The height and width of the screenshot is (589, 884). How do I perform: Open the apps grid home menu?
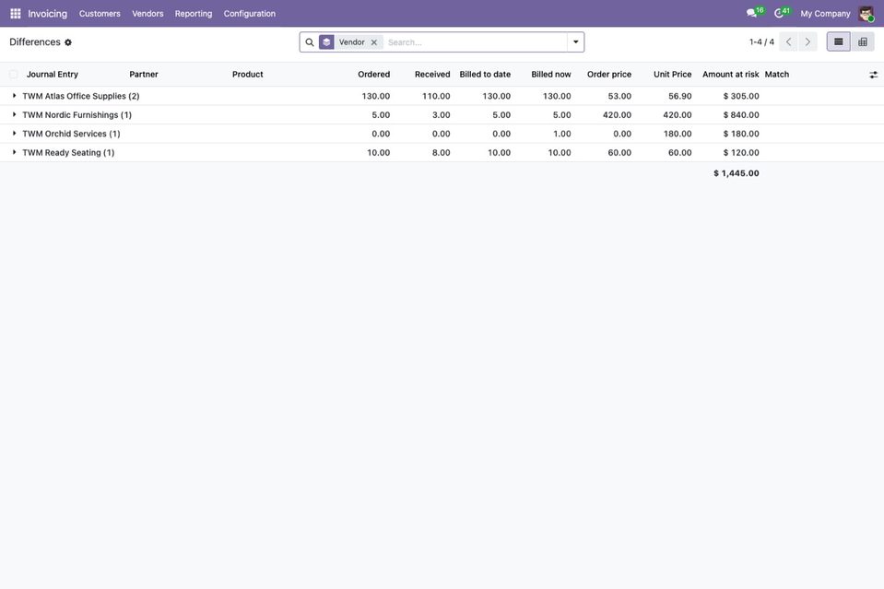(x=16, y=14)
